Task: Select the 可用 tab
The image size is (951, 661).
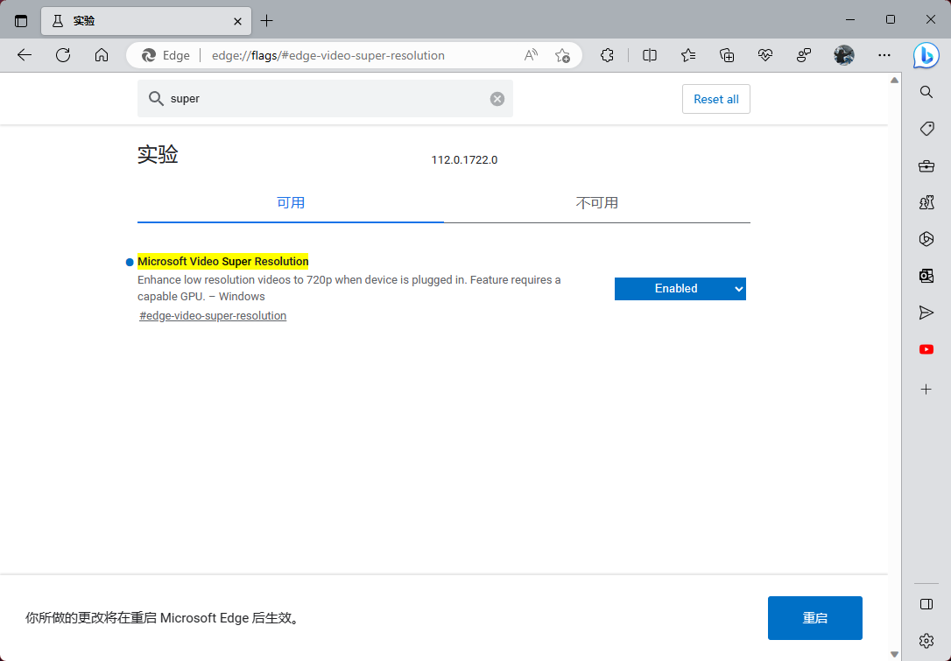Action: (x=291, y=203)
